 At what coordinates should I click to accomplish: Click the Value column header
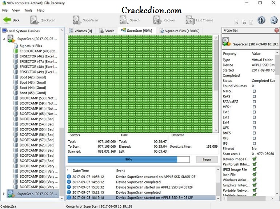tap(256, 54)
